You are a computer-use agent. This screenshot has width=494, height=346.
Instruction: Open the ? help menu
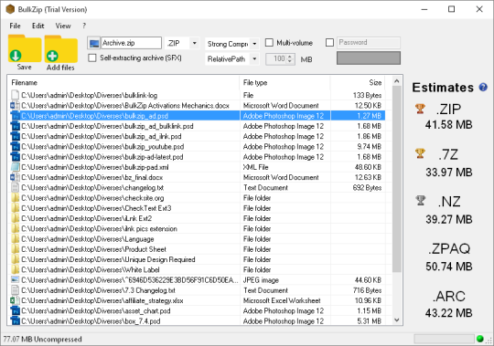pyautogui.click(x=84, y=26)
